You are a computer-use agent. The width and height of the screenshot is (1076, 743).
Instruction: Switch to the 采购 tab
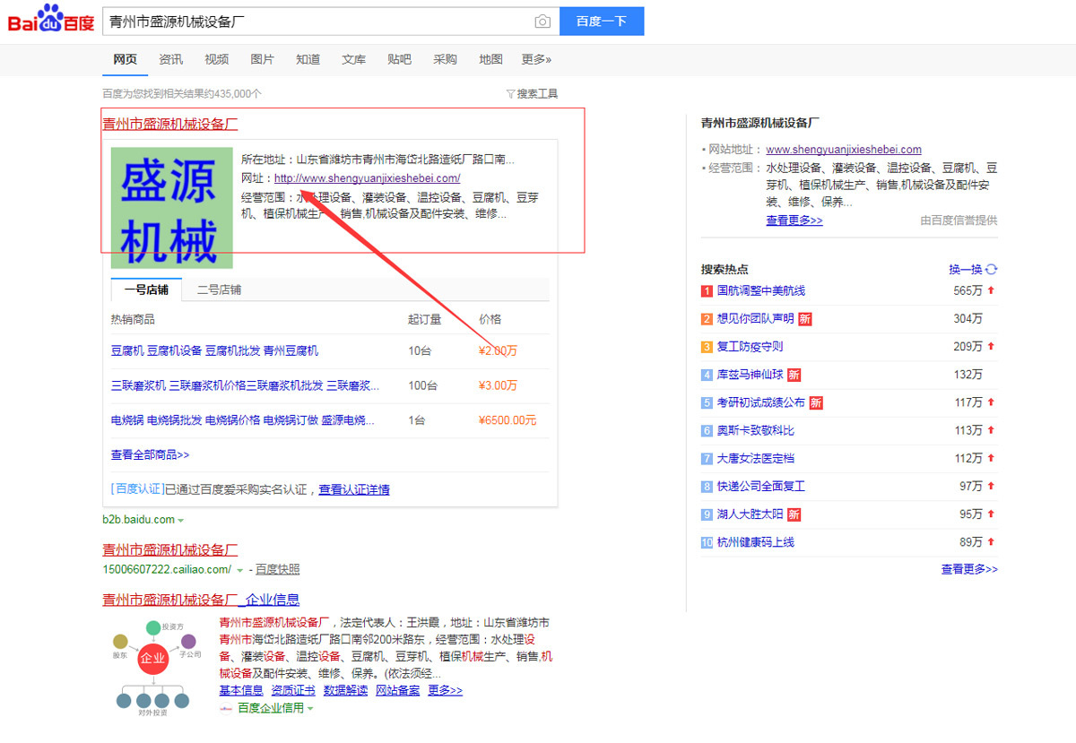(445, 59)
